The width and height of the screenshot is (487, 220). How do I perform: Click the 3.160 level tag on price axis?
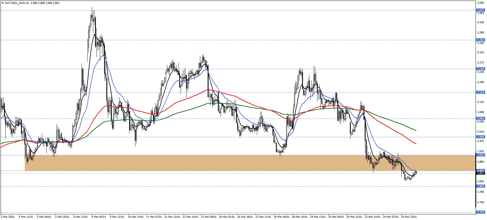click(x=480, y=92)
